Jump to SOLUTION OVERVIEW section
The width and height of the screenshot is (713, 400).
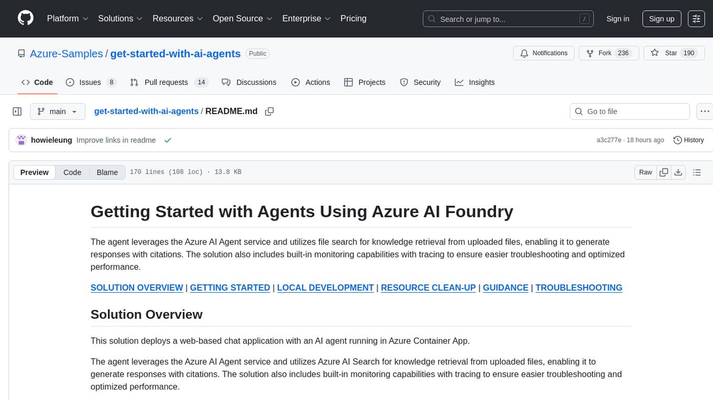coord(137,287)
